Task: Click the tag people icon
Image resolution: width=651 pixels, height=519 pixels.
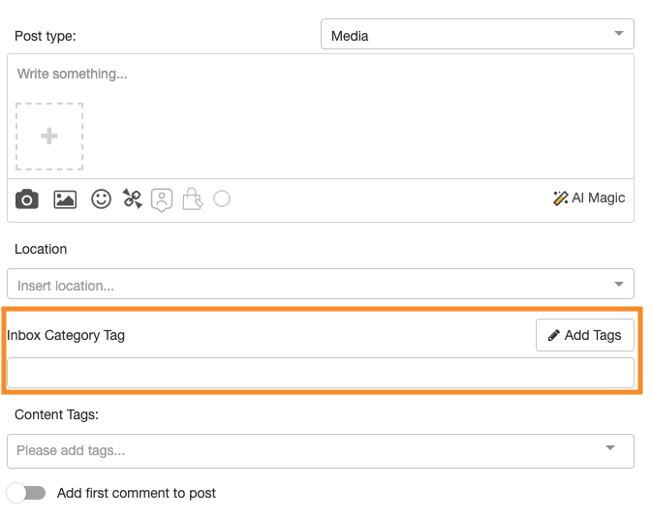Action: pyautogui.click(x=162, y=199)
